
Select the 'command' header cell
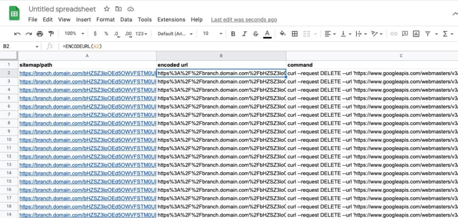click(372, 65)
